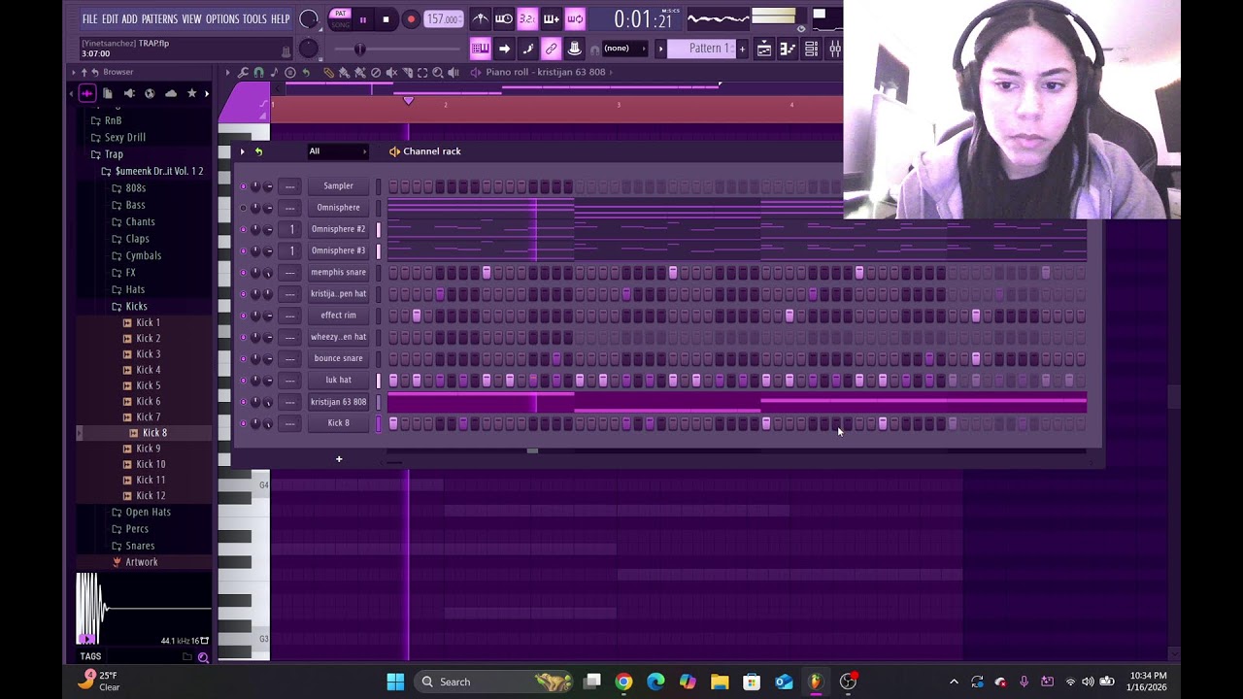The image size is (1243, 699).
Task: Mute the kristijan 63 808 channel
Action: pos(243,402)
